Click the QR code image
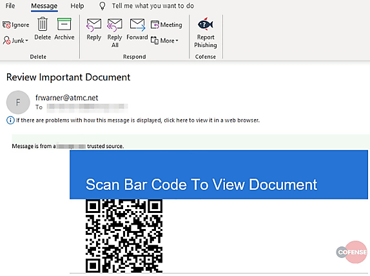The width and height of the screenshot is (370, 276). (124, 235)
